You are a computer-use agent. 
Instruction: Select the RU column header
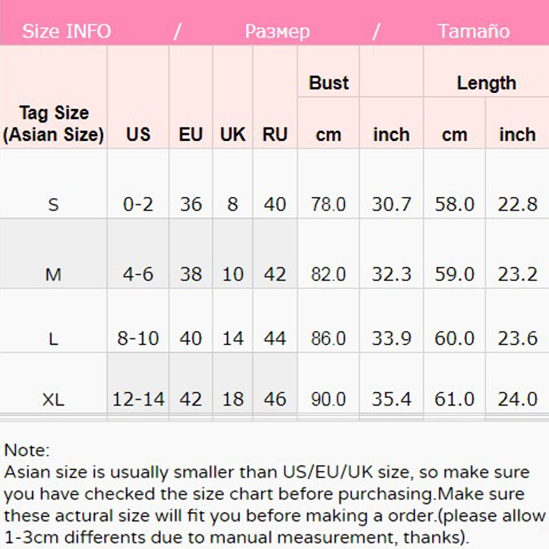pyautogui.click(x=275, y=135)
